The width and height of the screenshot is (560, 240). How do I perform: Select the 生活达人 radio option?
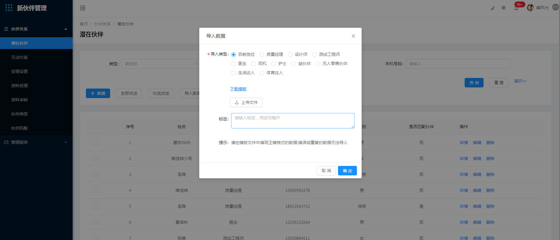click(234, 73)
